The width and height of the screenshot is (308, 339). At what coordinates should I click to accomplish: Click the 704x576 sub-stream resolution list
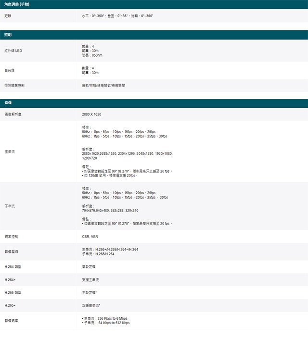coord(110,211)
